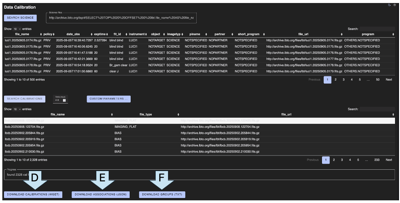Open science table entries-per-page dropdown
Viewport: 400px width, 203px height.
pos(17,29)
